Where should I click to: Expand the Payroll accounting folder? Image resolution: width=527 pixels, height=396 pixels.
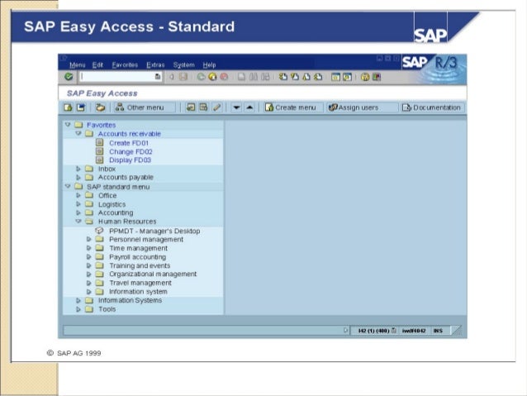[x=88, y=257]
